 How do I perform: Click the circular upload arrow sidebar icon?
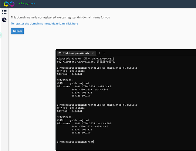(x=4, y=20)
